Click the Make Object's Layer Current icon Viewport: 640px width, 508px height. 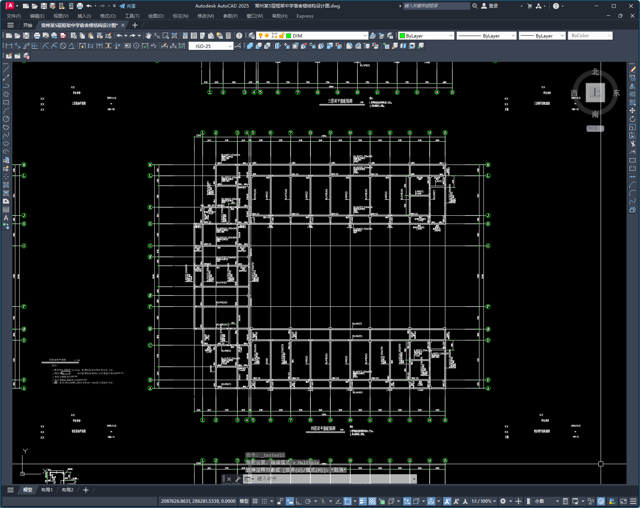pos(373,36)
